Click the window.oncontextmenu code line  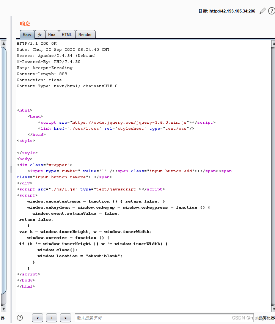click(x=96, y=201)
